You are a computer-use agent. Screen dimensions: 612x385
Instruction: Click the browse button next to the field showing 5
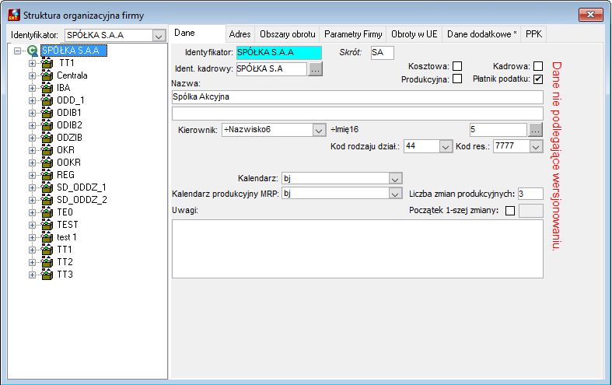(x=535, y=130)
